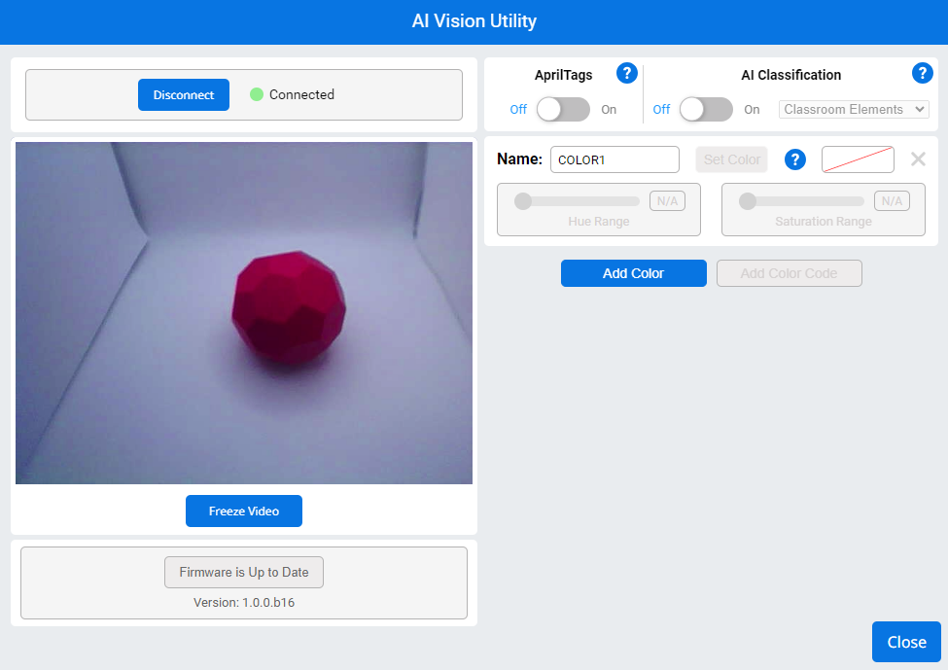Viewport: 948px width, 670px height.
Task: Open the color configuration help icon
Action: 795,159
